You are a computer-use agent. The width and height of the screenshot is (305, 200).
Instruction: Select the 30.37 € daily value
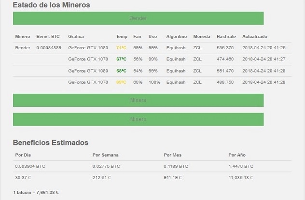pyautogui.click(x=23, y=178)
